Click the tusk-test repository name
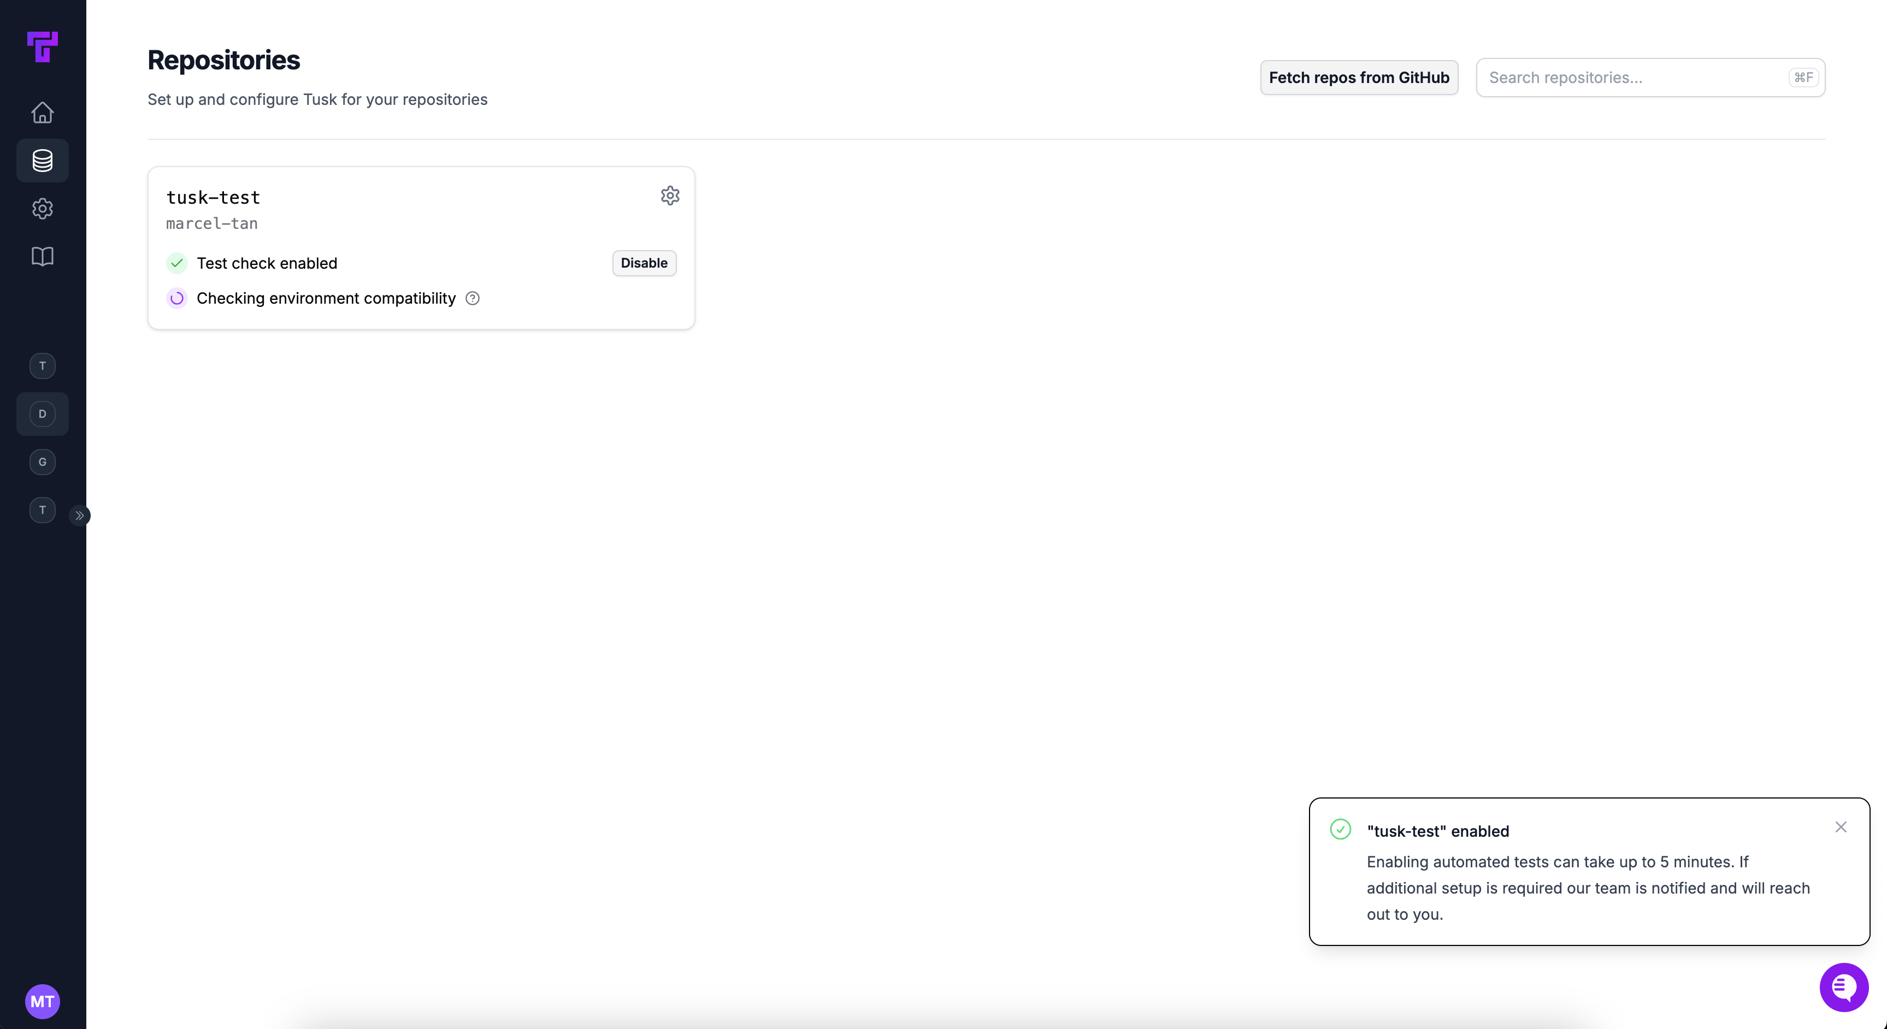 click(213, 198)
